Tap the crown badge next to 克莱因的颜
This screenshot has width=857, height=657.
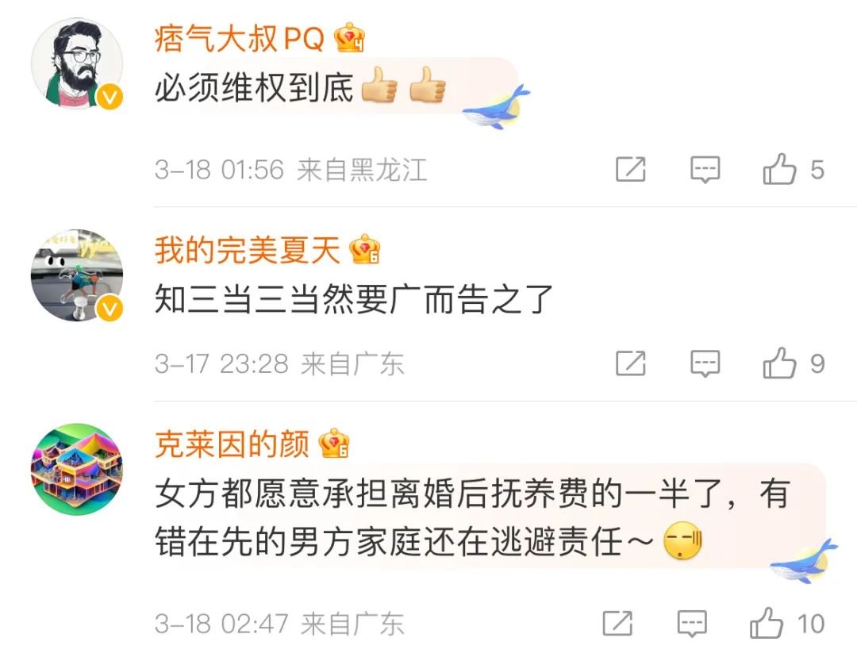coord(333,444)
